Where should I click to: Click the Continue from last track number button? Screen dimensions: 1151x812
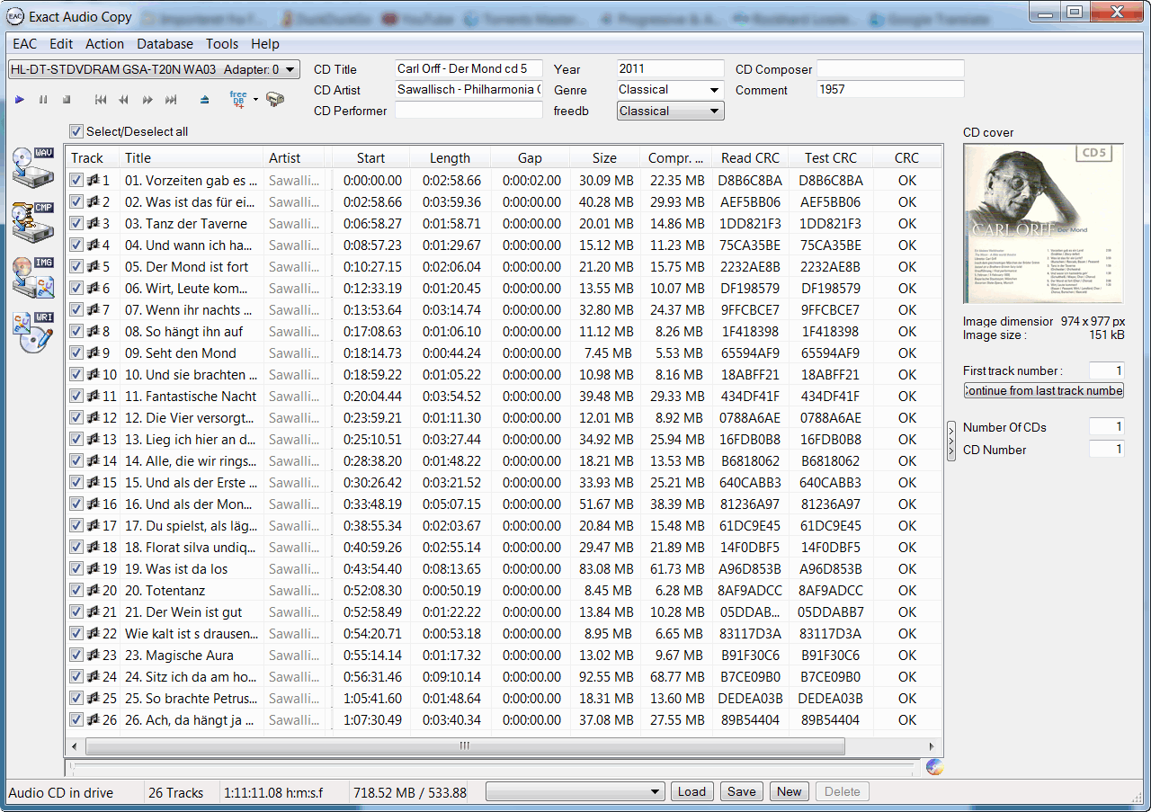point(1043,390)
